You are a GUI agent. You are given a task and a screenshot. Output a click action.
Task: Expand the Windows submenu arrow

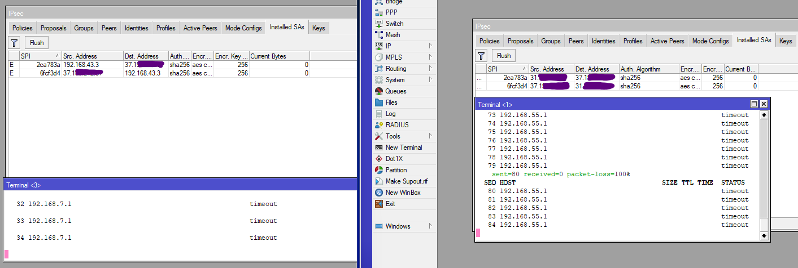[x=430, y=226]
